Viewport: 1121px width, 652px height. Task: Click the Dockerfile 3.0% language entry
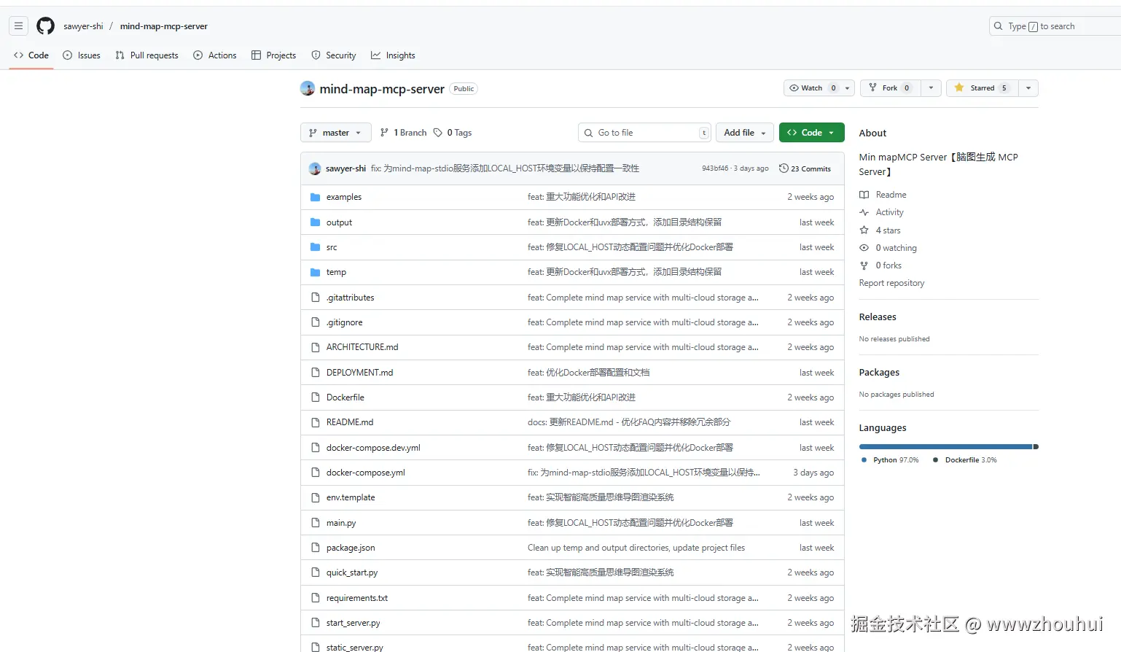965,460
